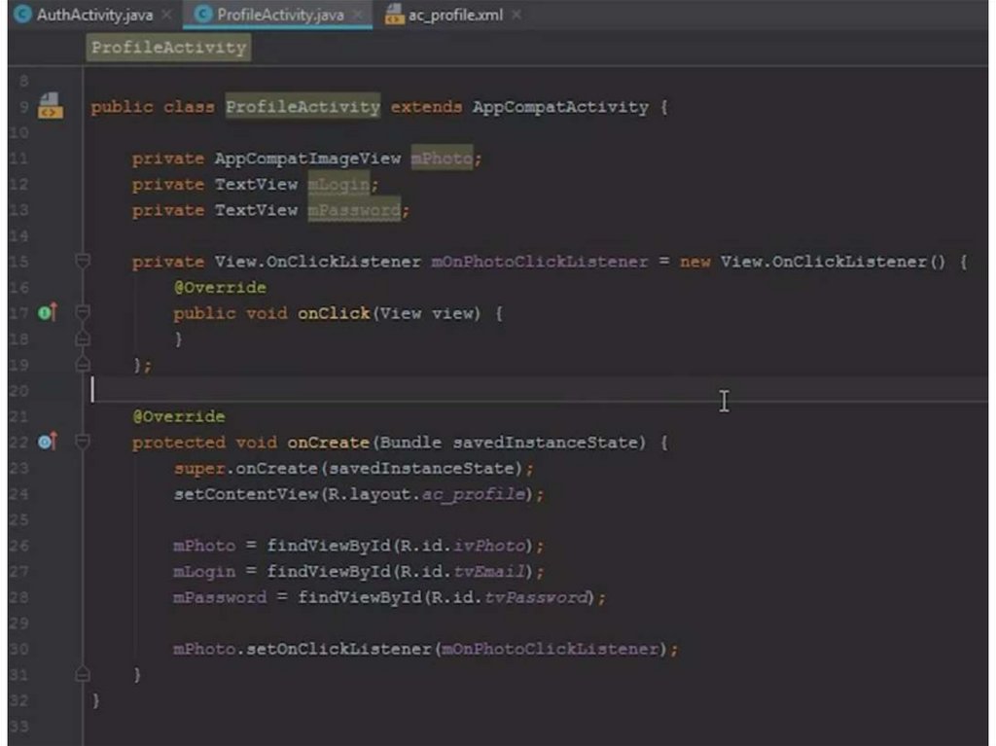Click the line number 26 in the gutter
The image size is (996, 746).
pos(21,546)
